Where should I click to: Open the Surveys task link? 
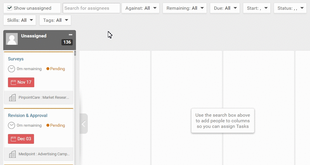[x=16, y=59]
